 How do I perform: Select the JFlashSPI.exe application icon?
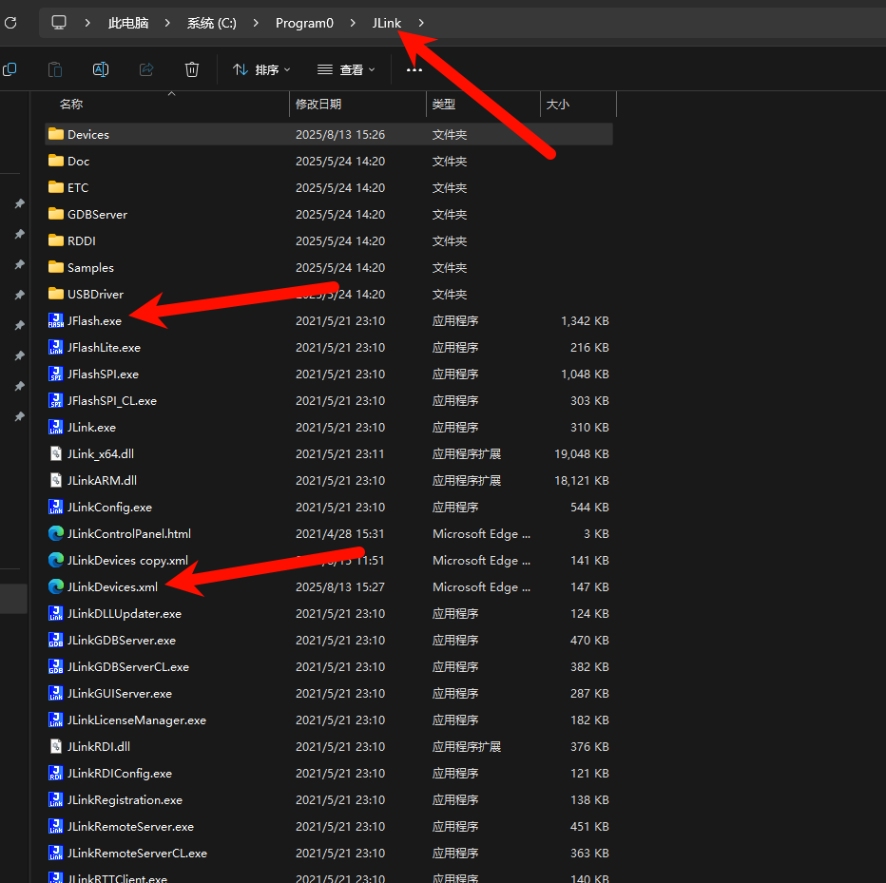[56, 374]
